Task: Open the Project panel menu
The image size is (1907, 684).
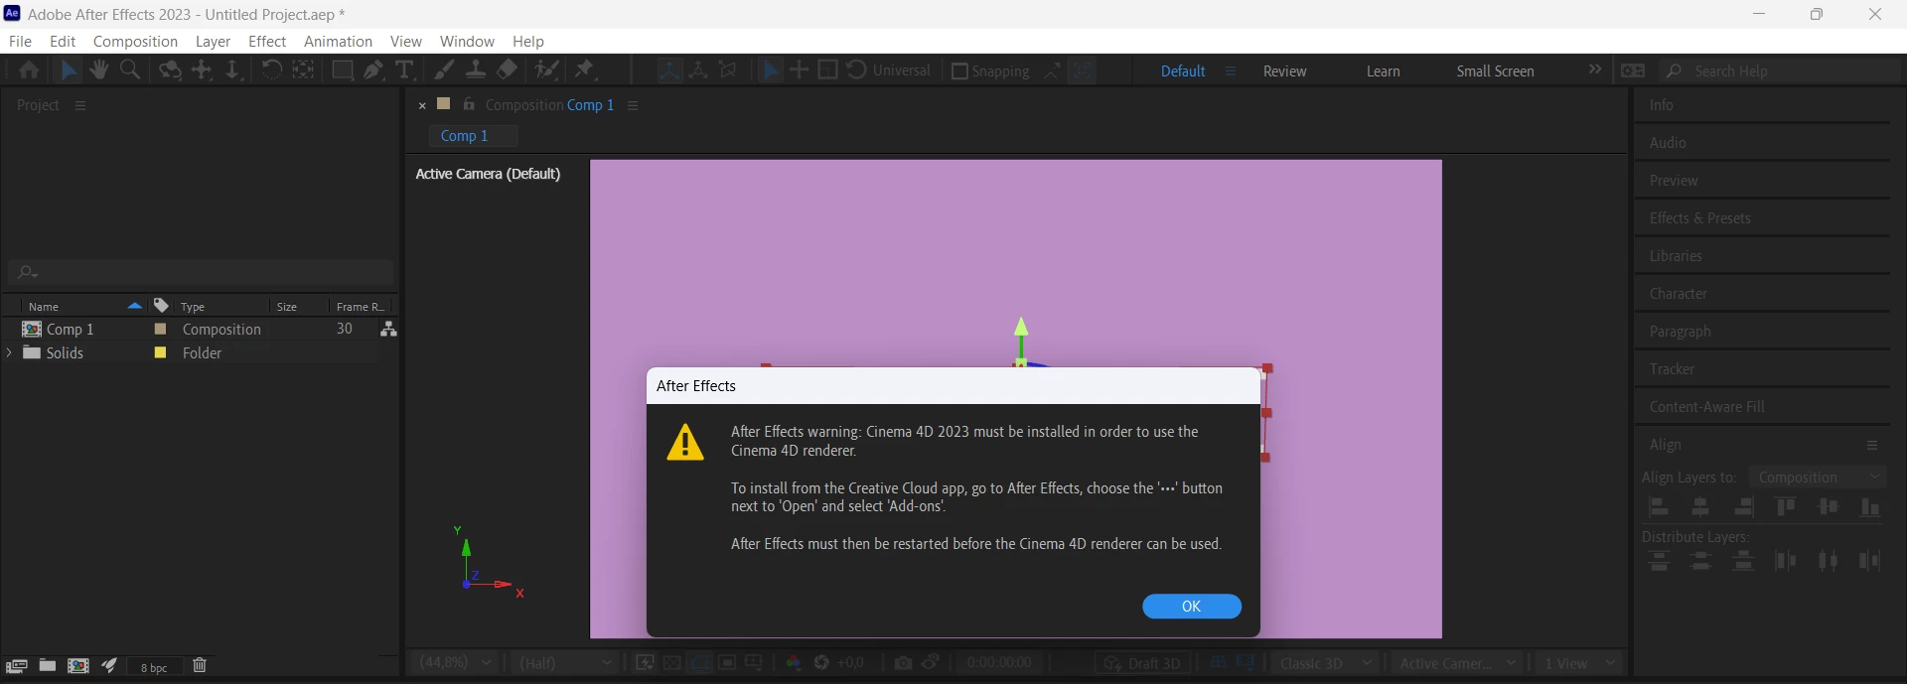Action: (80, 105)
